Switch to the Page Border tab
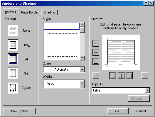 click(30, 12)
